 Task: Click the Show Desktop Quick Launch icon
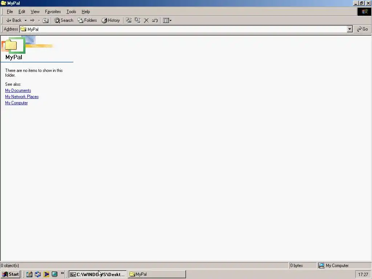(x=54, y=274)
